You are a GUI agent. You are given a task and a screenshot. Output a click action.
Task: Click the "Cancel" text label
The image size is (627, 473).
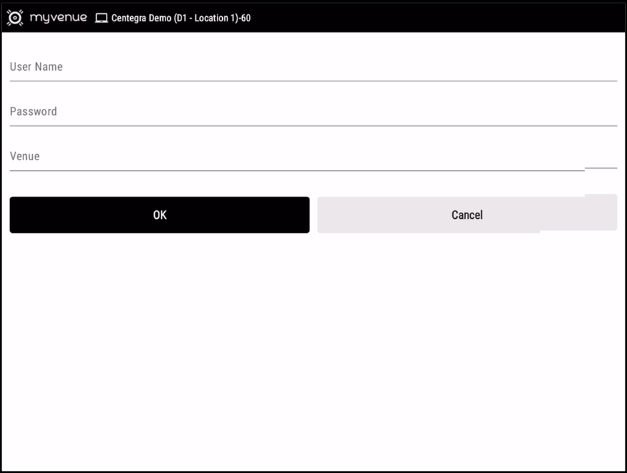coord(466,215)
